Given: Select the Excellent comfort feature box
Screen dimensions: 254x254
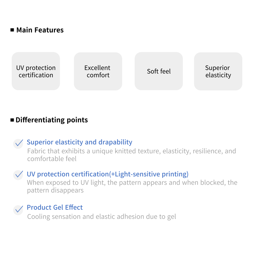Looking at the screenshot, I should [x=98, y=71].
